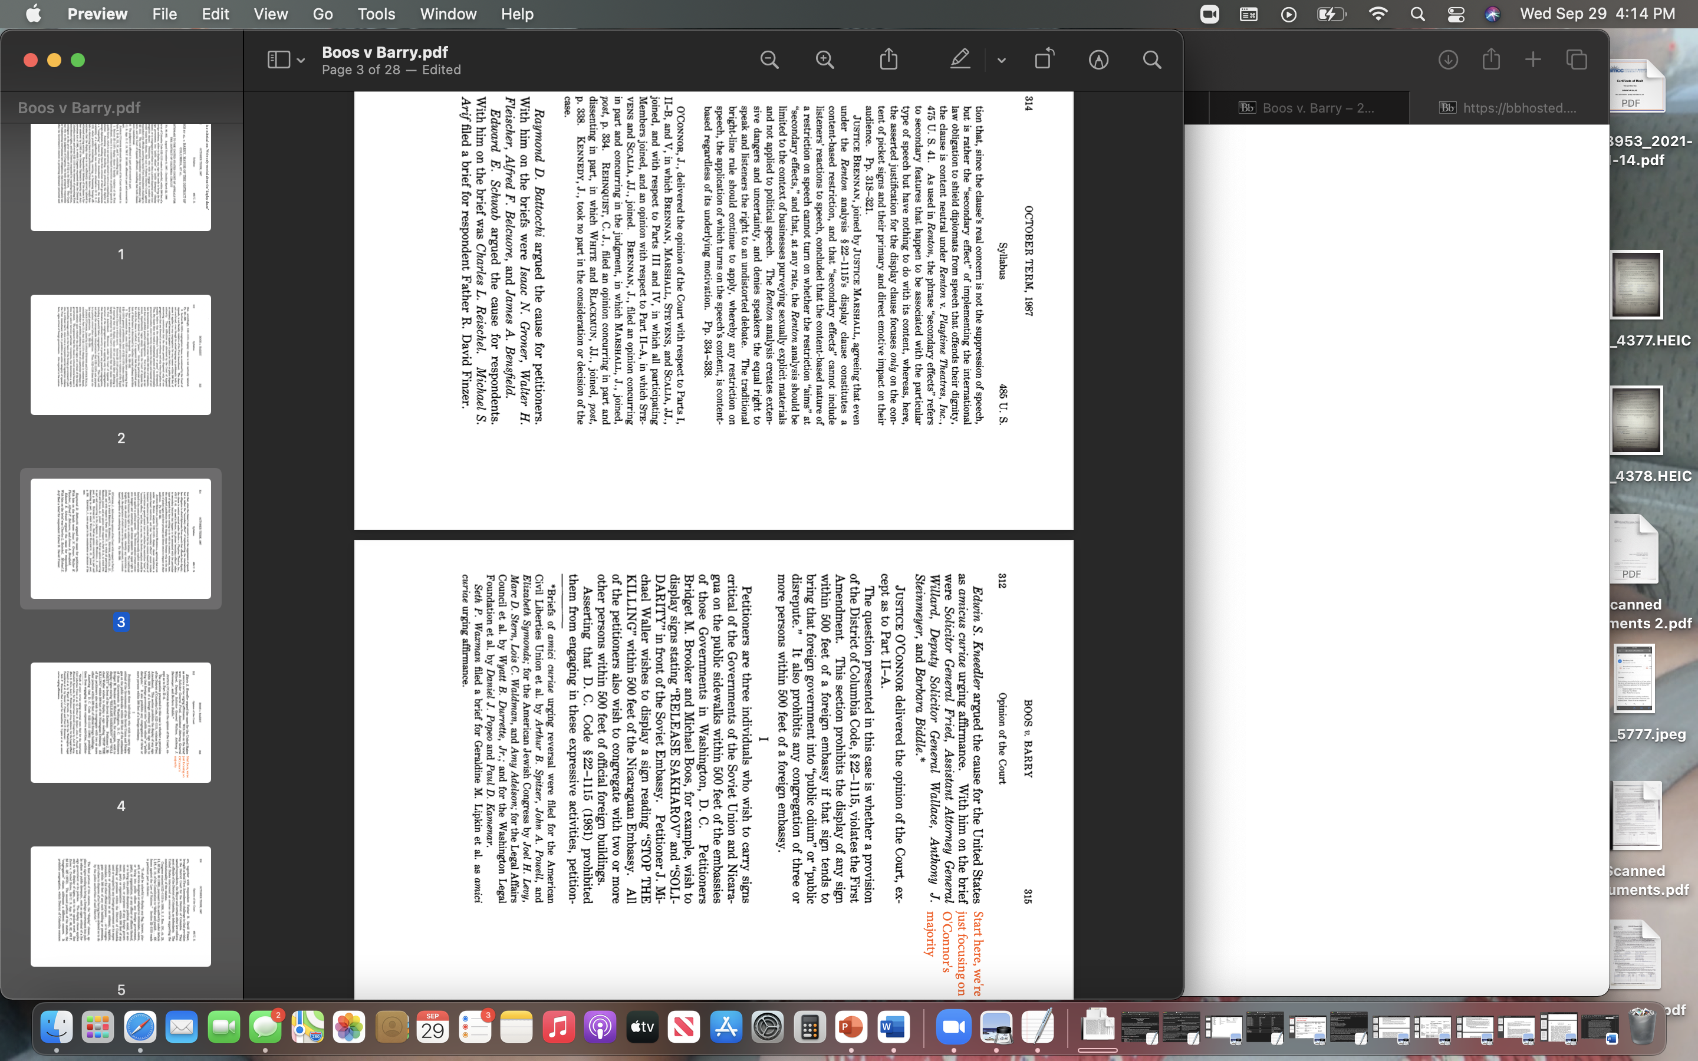
Task: Select page 4 thumbnail in the sidebar
Action: 120,723
